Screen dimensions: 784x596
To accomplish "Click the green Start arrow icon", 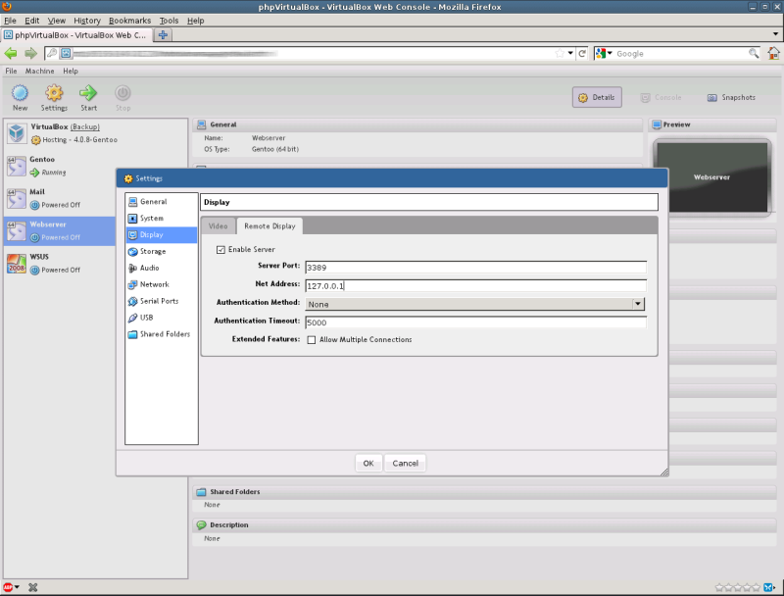I will [x=88, y=93].
